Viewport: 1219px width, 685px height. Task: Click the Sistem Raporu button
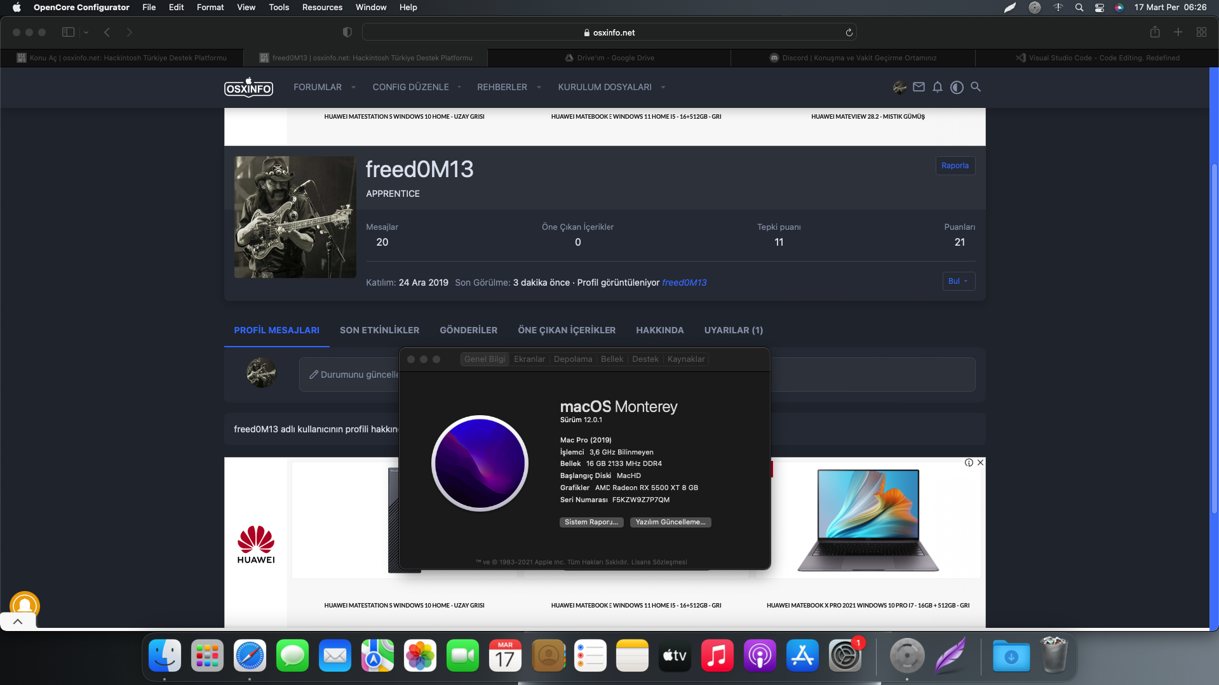pyautogui.click(x=591, y=522)
